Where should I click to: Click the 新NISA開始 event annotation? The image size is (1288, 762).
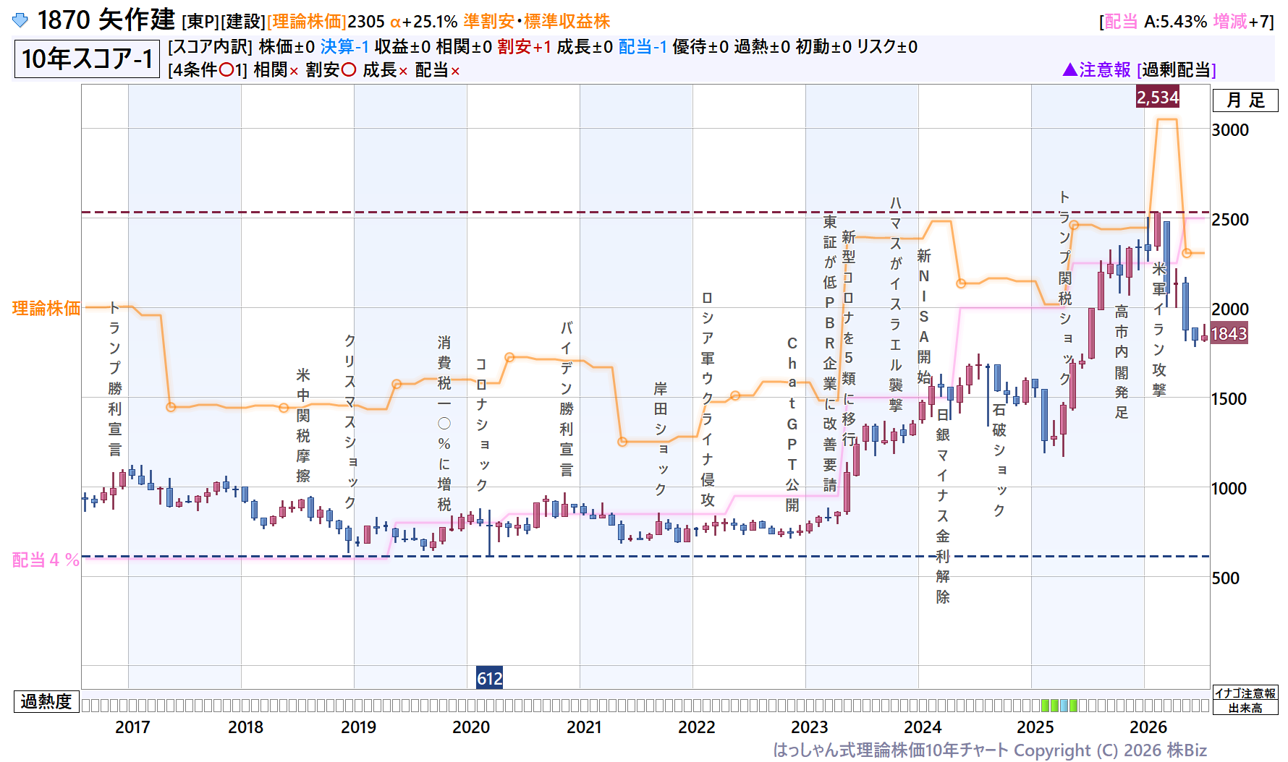[924, 317]
